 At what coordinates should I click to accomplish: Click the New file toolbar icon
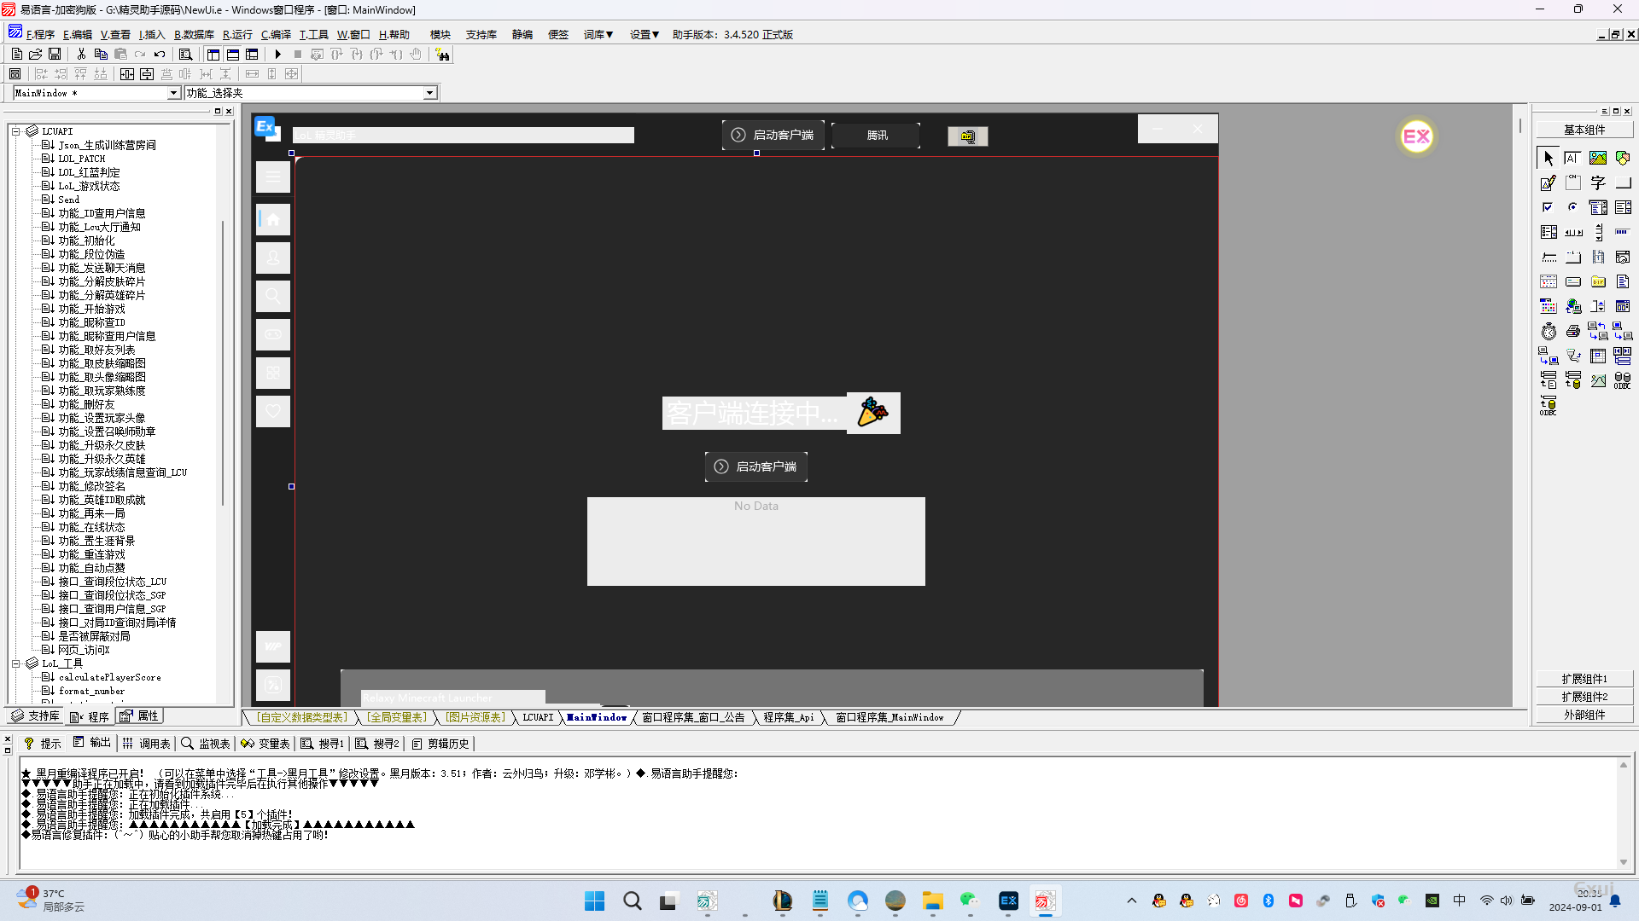[x=16, y=54]
